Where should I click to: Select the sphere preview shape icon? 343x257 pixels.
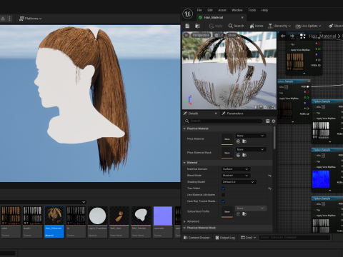261,107
